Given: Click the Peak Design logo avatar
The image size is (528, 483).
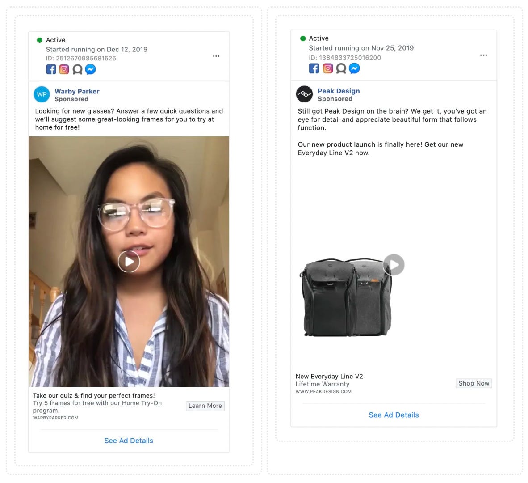Looking at the screenshot, I should [304, 94].
